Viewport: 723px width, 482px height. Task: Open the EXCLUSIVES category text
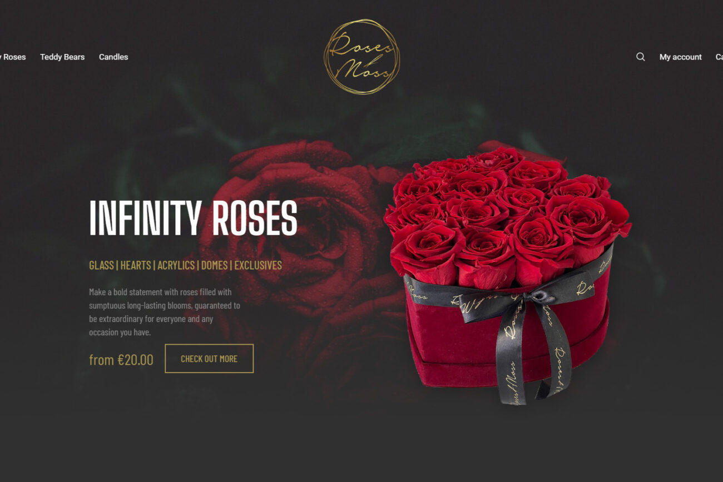[x=258, y=265]
